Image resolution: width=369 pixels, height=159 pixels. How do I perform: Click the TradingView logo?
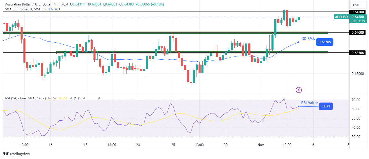click(16, 154)
